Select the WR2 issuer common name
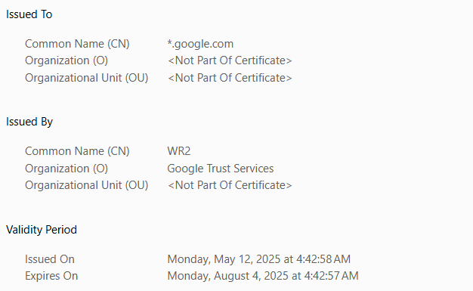The height and width of the screenshot is (291, 473). tap(179, 151)
